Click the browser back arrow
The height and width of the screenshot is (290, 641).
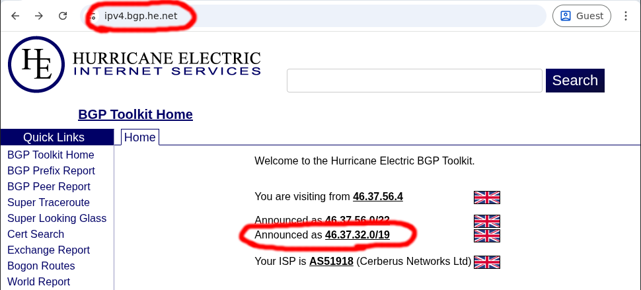coord(15,16)
